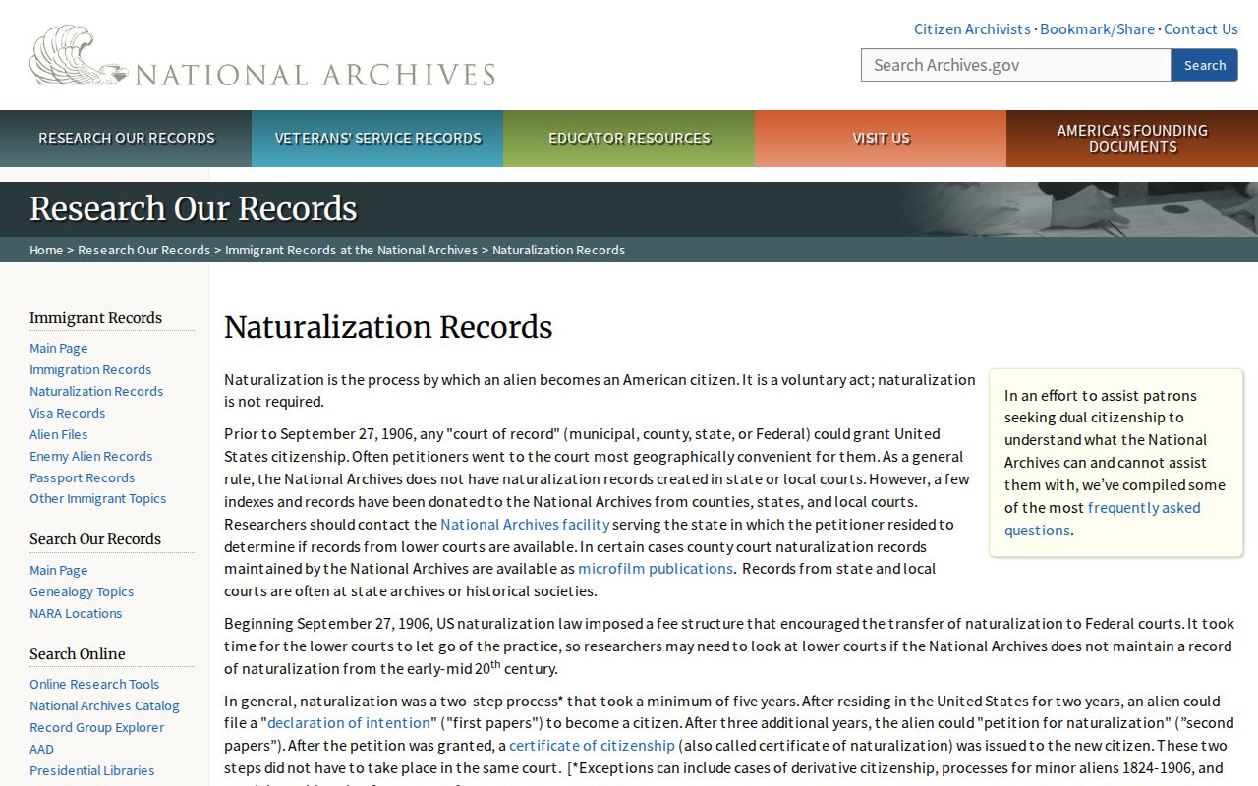Click the Immigrant Records sidebar heading
This screenshot has height=786, width=1258.
[x=95, y=318]
